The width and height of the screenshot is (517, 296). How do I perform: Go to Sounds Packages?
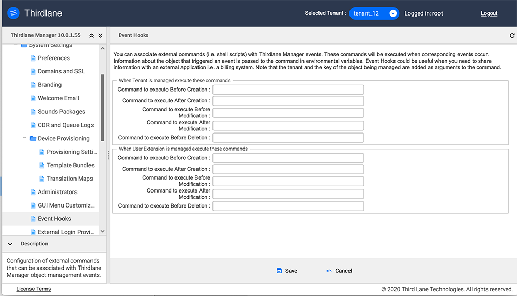coord(62,112)
